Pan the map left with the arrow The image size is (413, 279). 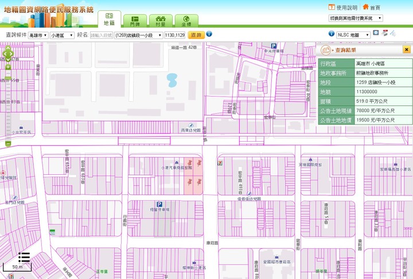[5, 54]
